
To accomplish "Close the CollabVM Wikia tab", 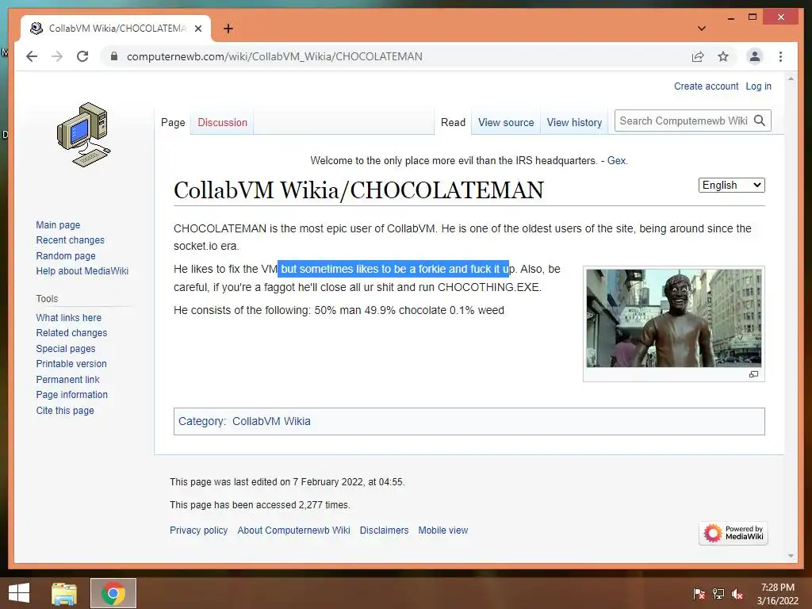I will tap(197, 29).
